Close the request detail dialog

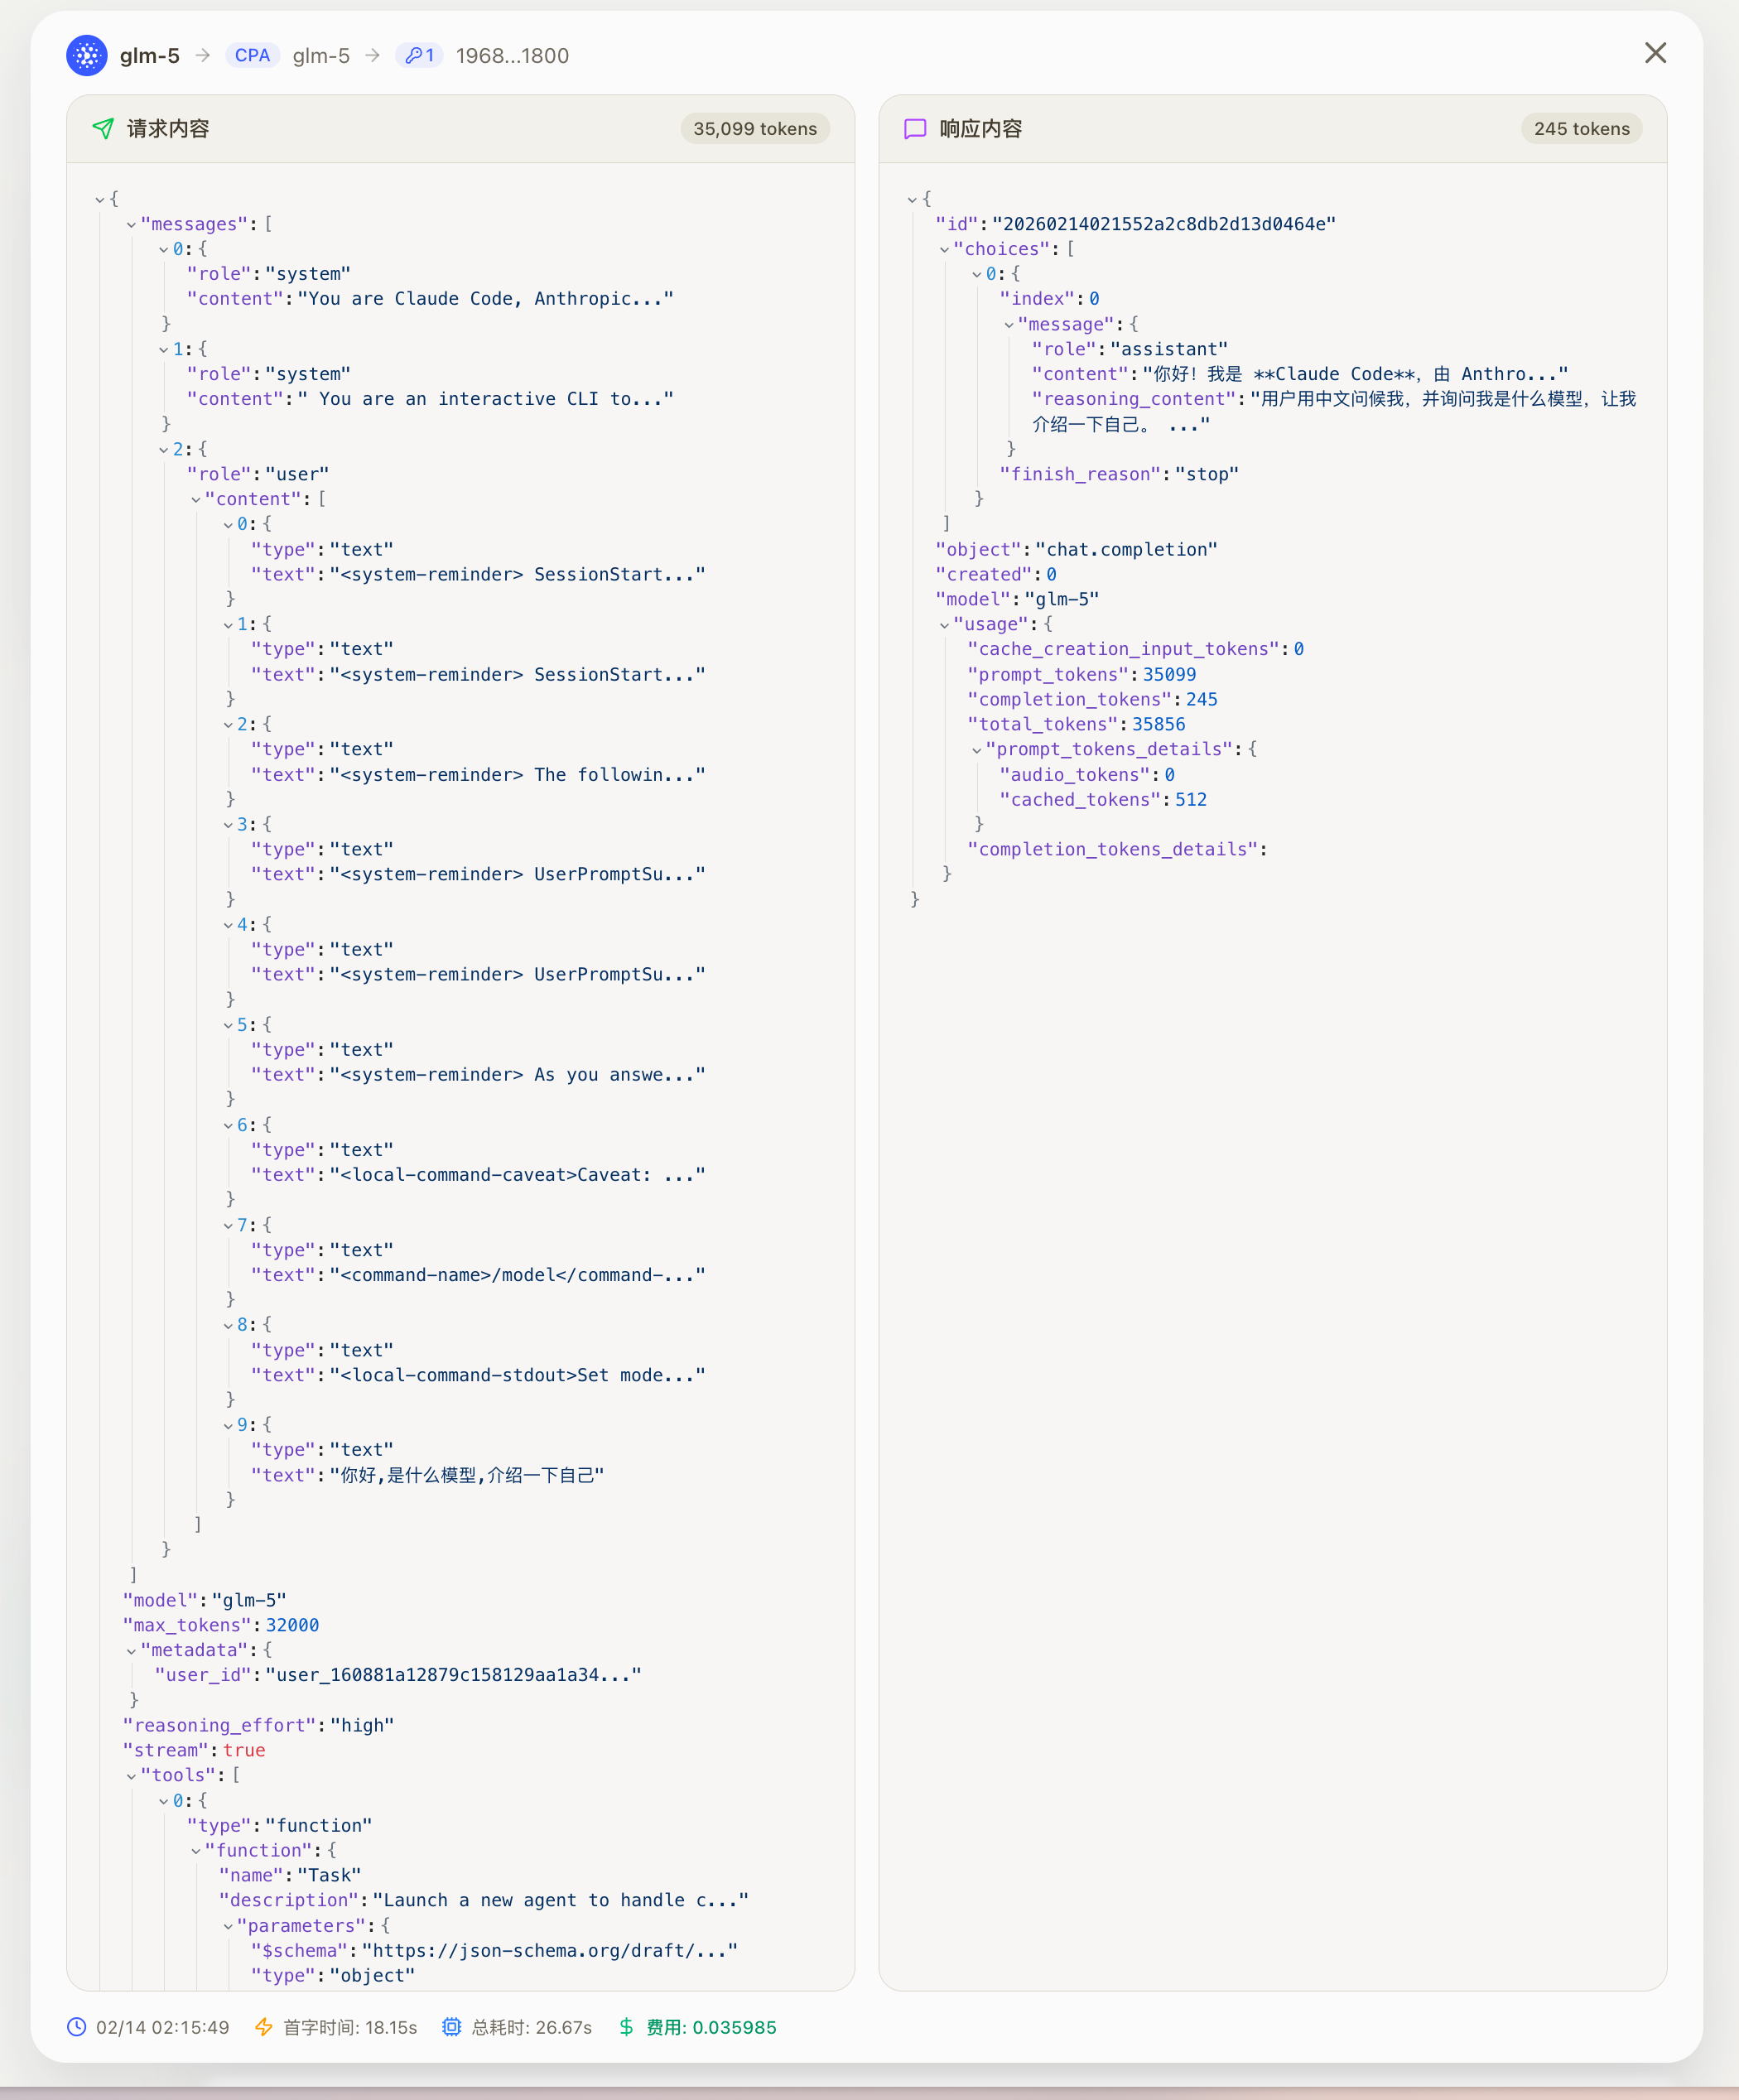[x=1655, y=53]
